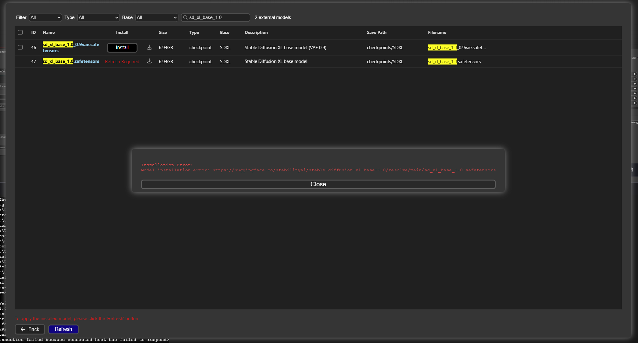Close the Installation Error dialog

click(318, 184)
